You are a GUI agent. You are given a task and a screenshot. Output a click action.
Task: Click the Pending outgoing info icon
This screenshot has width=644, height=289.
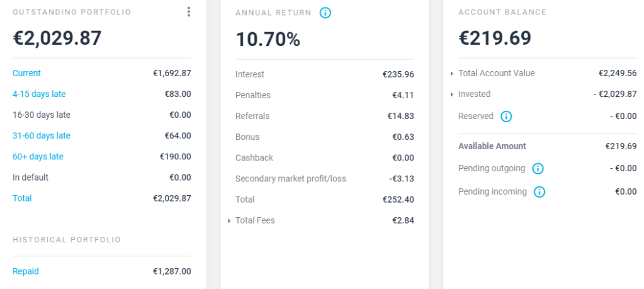[x=538, y=168]
